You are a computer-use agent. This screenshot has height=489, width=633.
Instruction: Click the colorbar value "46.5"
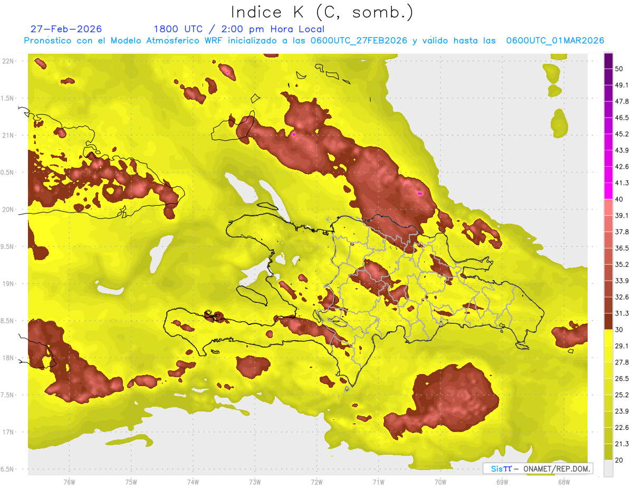[621, 118]
